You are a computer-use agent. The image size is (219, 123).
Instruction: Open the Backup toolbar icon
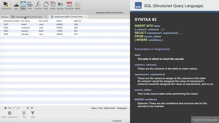point(60,5)
